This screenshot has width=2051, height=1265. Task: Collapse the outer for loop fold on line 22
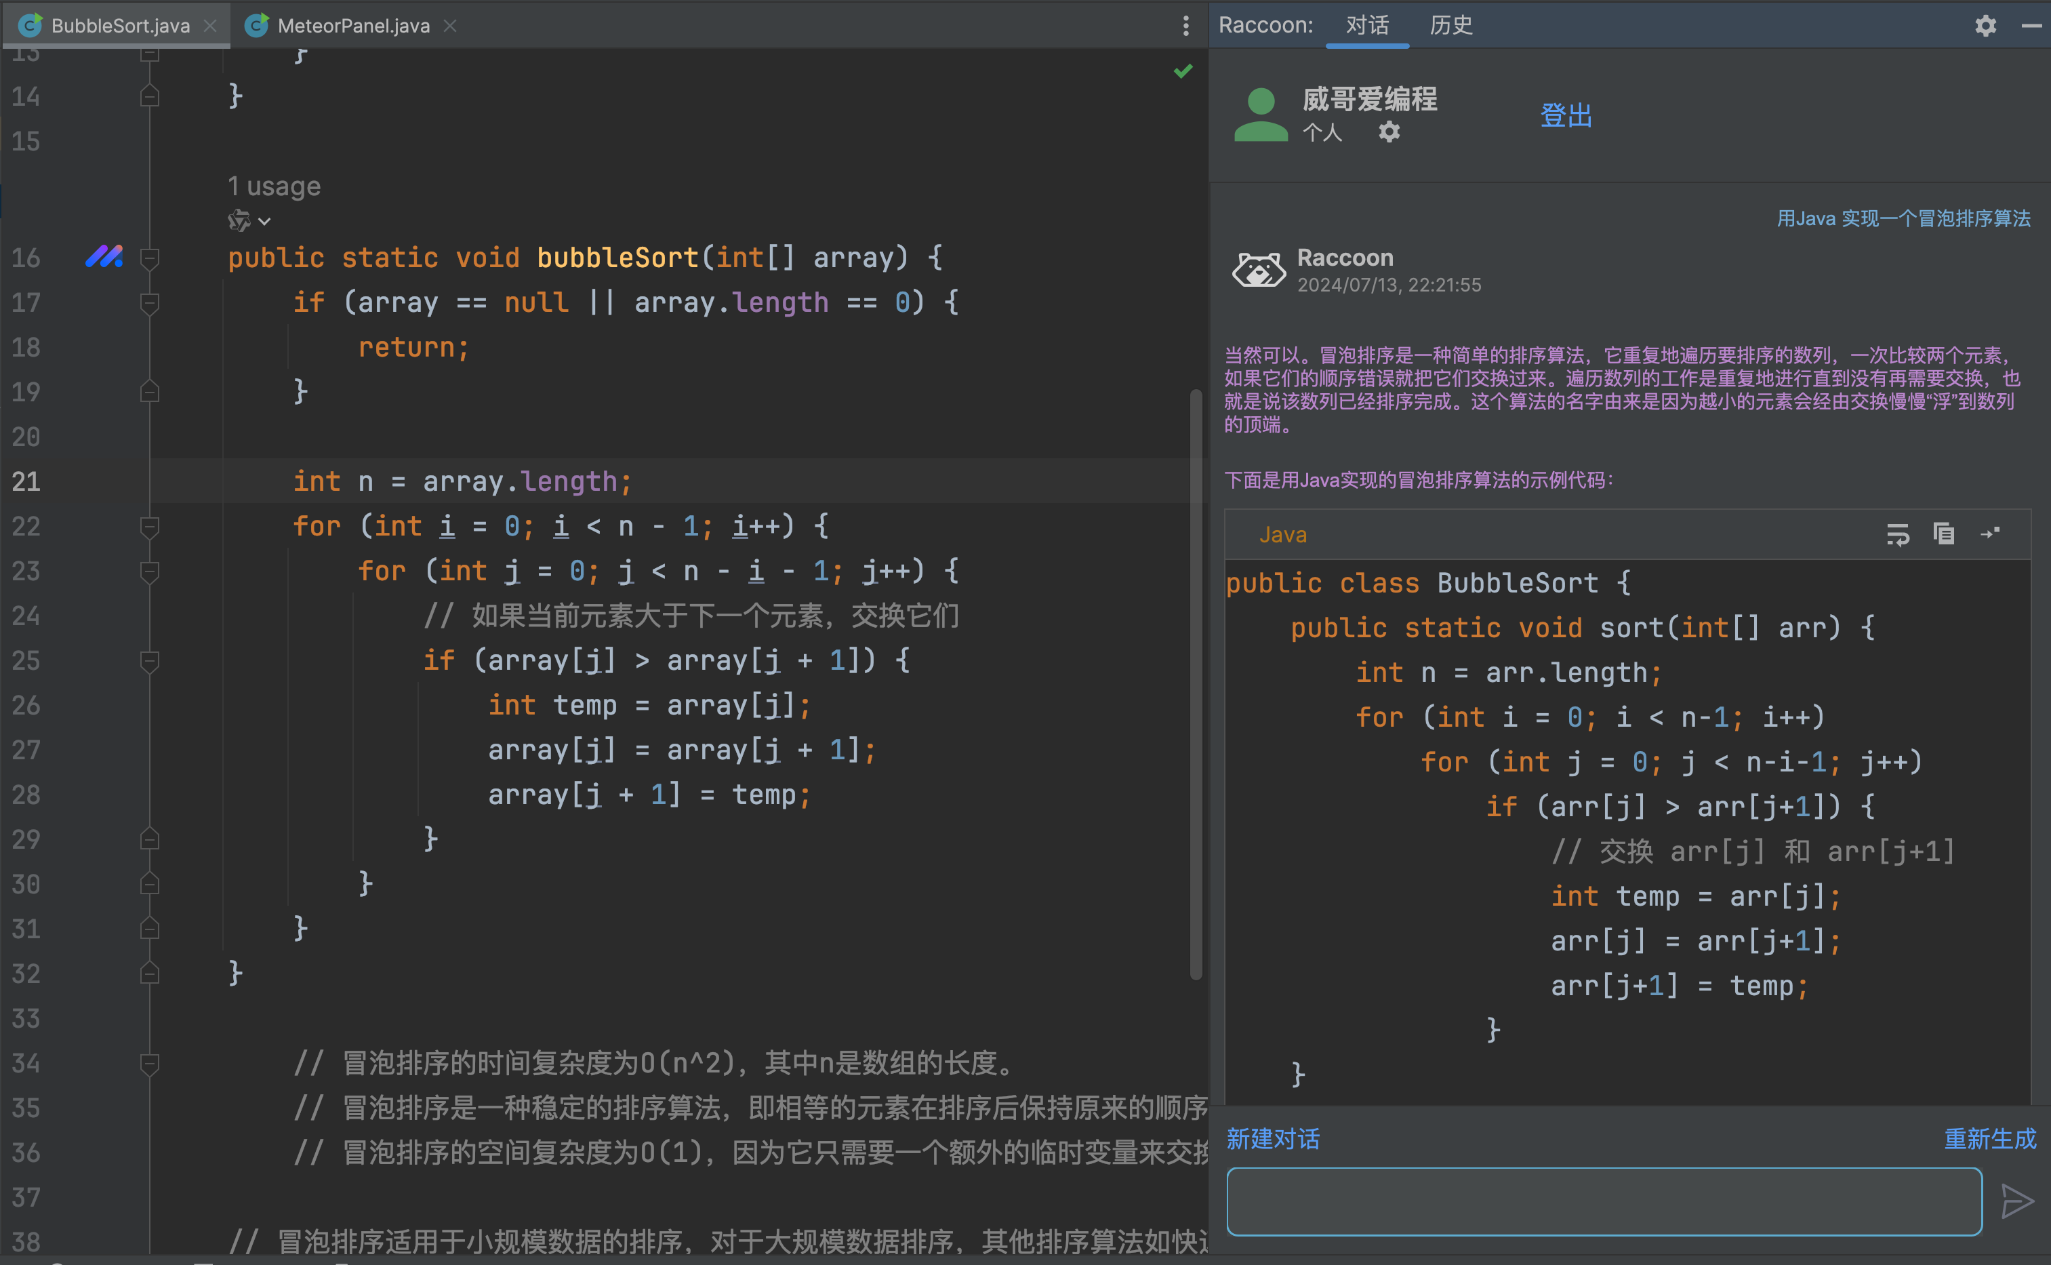click(x=150, y=526)
